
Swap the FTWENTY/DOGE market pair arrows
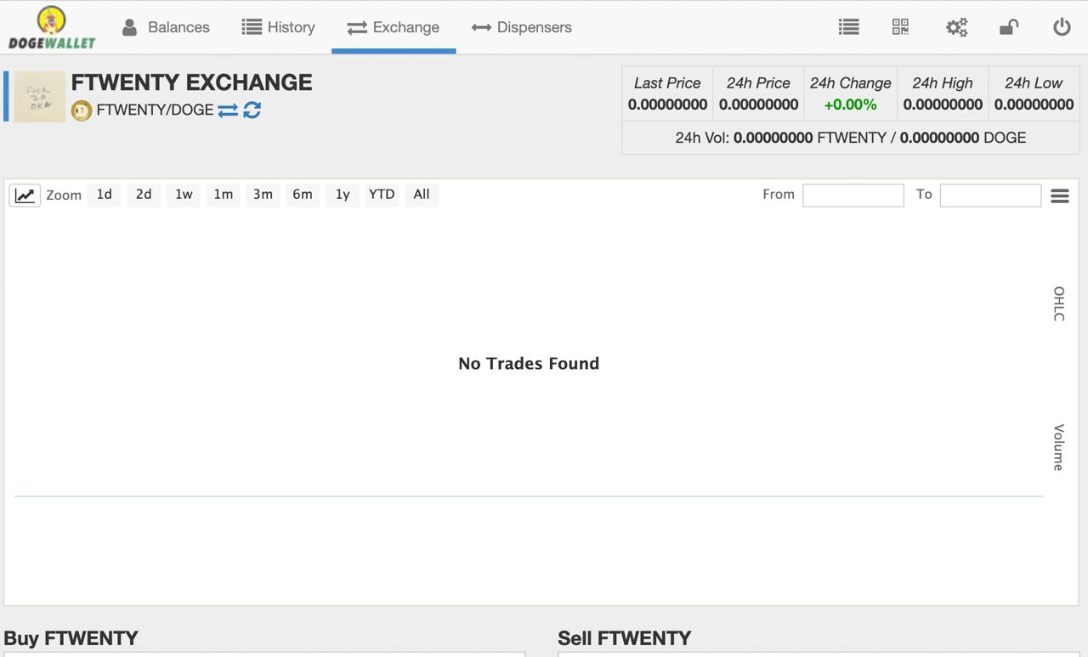coord(228,110)
